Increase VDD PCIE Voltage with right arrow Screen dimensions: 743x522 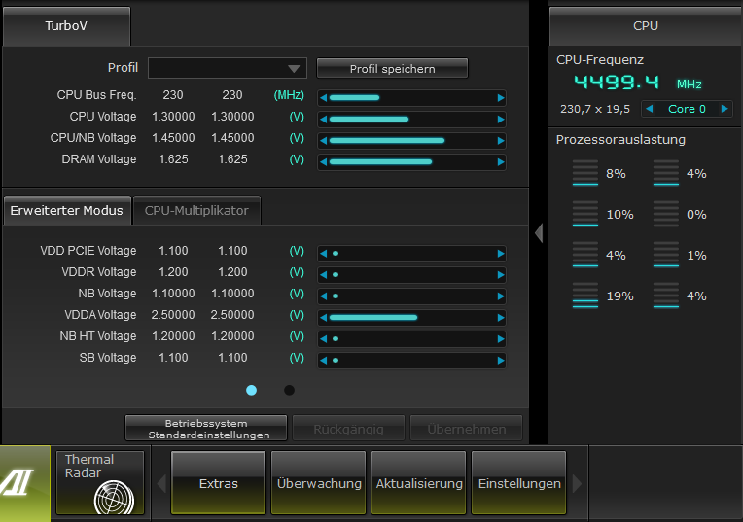501,254
